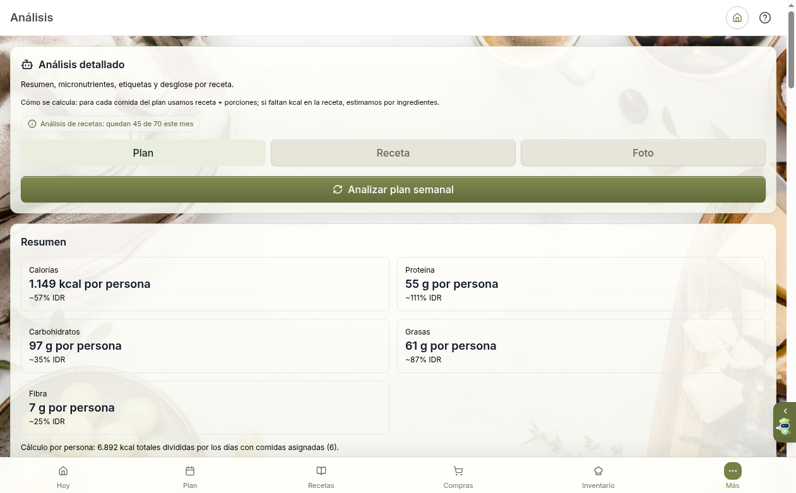The height and width of the screenshot is (493, 796).
Task: Switch to the Foto tab
Action: coord(643,153)
